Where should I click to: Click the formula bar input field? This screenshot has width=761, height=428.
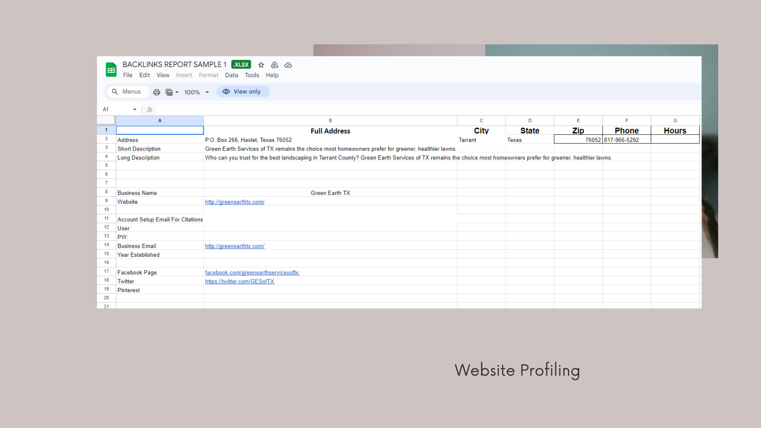point(396,109)
